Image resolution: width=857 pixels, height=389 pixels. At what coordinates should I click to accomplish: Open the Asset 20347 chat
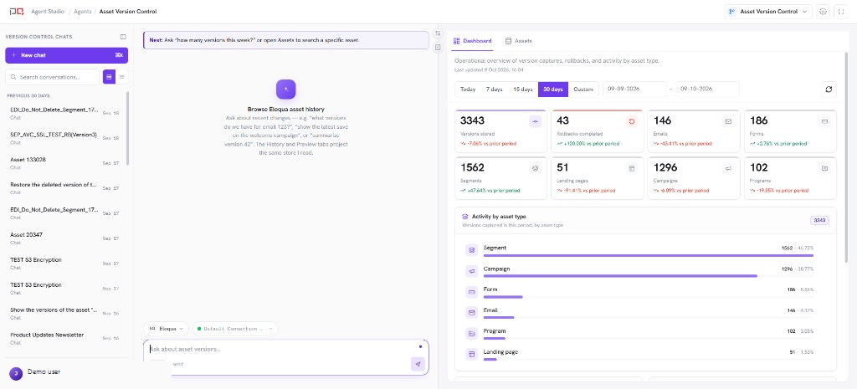point(65,238)
